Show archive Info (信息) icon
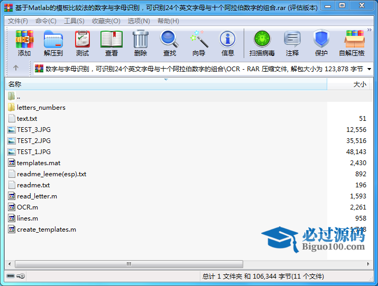378x286 pixels. click(x=228, y=43)
